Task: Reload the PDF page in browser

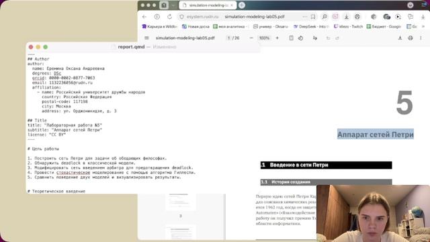Action: (x=170, y=17)
